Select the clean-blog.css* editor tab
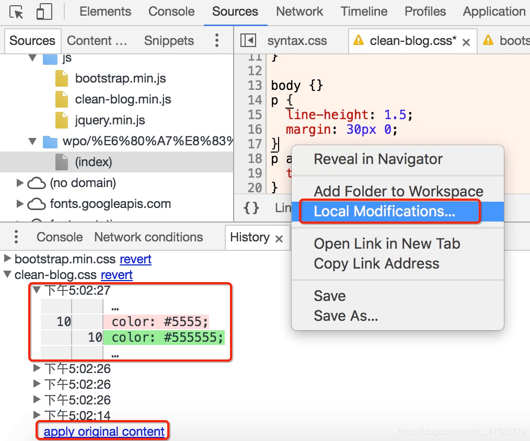530x441 pixels. (x=413, y=41)
